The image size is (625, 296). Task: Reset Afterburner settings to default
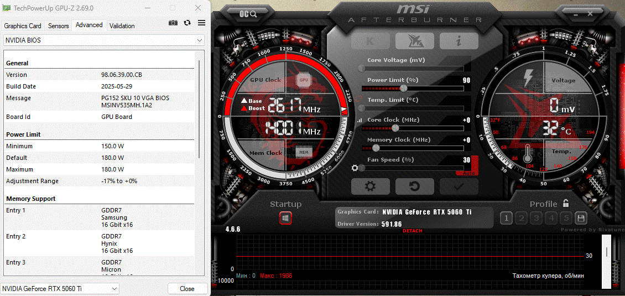click(414, 186)
